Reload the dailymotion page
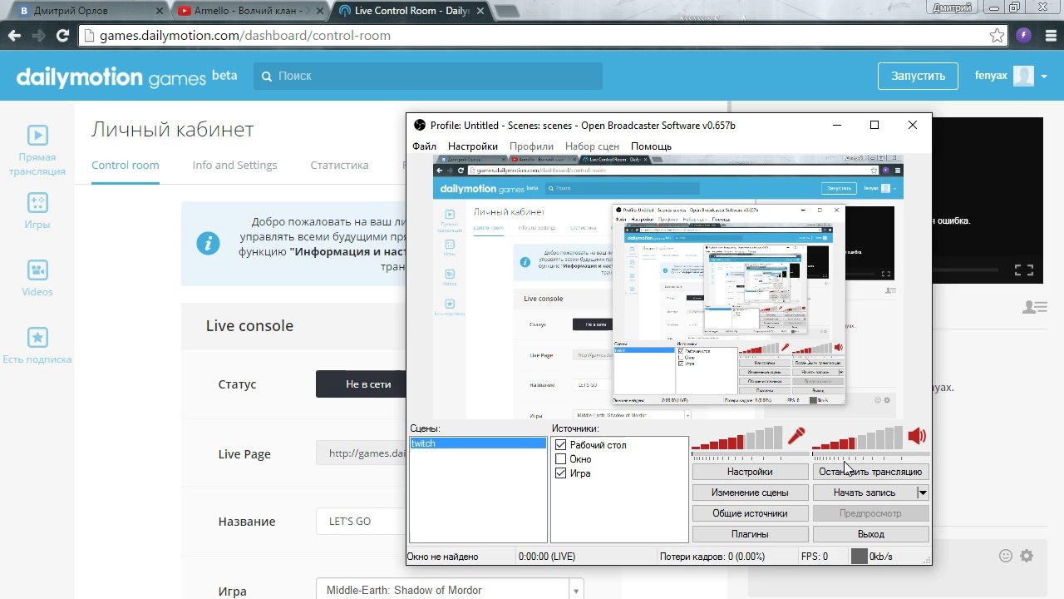 [62, 36]
